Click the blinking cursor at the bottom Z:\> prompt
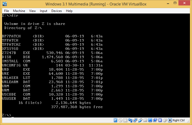Image resolution: width=192 pixels, height=125 pixels. [13, 117]
